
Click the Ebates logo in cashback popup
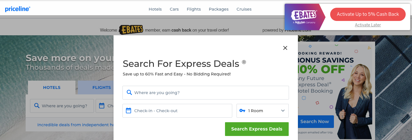304,17
